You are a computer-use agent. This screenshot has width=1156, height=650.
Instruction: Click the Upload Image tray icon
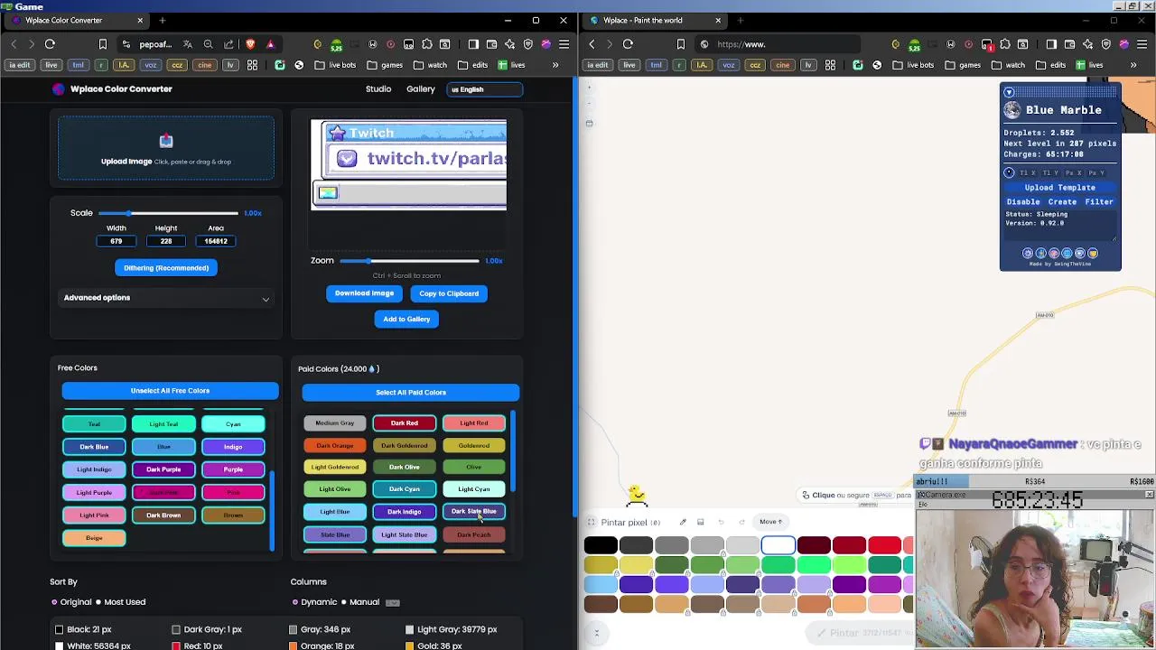[166, 141]
